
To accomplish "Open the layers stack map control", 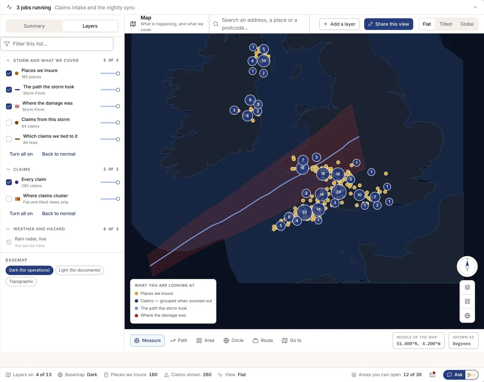I will [467, 287].
